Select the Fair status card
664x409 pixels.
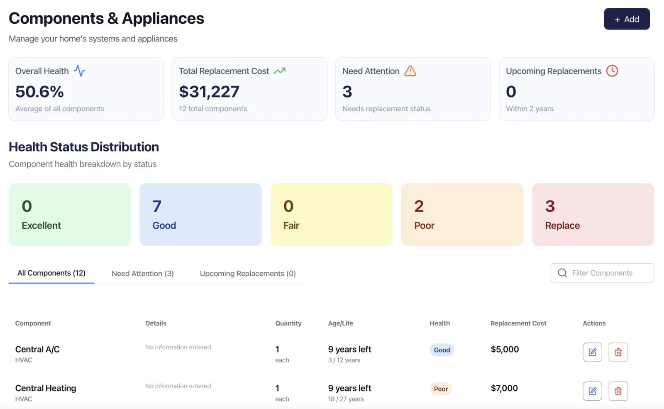click(331, 214)
